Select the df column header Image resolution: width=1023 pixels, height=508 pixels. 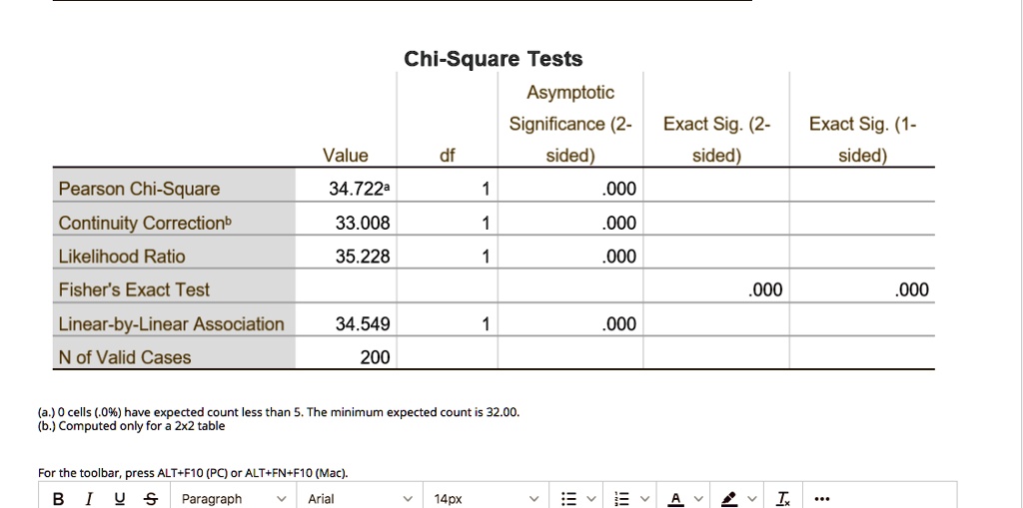447,156
